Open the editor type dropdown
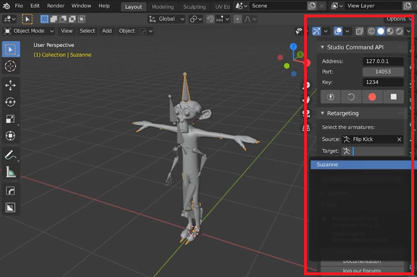The image size is (417, 277). 10,19
